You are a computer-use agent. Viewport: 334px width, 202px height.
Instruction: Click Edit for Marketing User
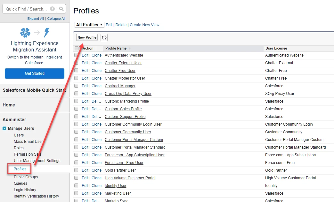85,193
